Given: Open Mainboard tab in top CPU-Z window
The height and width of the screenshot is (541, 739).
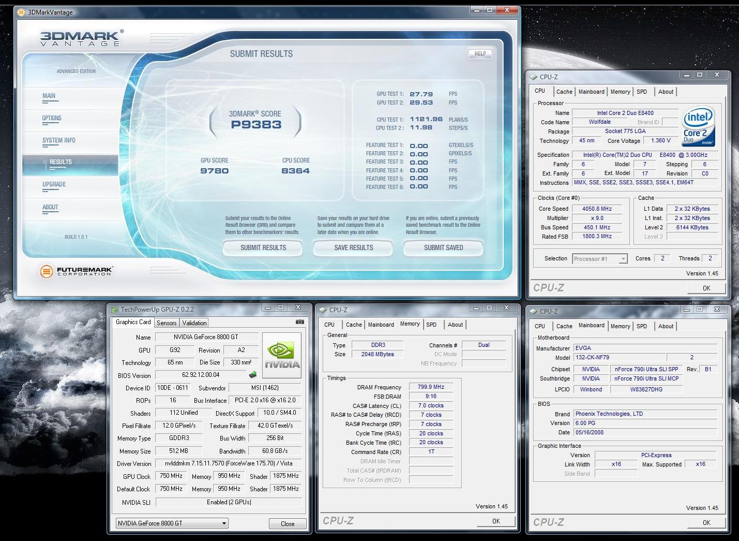Looking at the screenshot, I should click(x=591, y=92).
